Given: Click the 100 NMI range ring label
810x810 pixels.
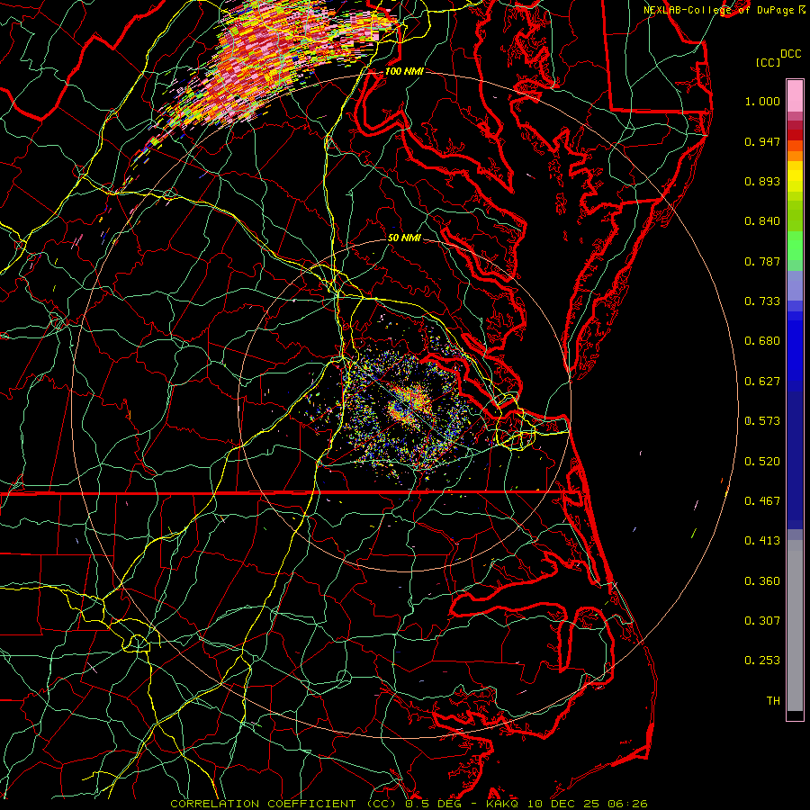Looking at the screenshot, I should [404, 71].
